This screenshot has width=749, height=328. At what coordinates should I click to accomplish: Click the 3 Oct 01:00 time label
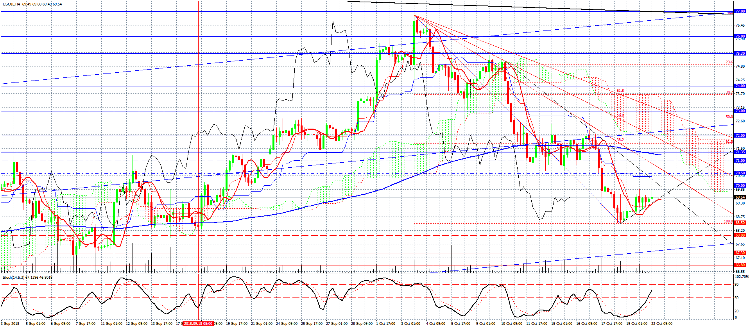411,324
